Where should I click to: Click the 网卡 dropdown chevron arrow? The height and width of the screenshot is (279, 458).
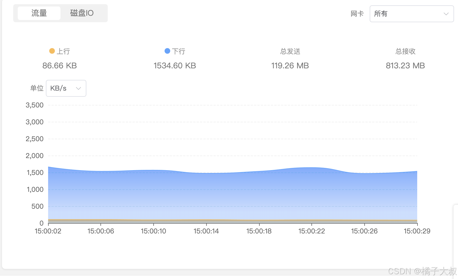pyautogui.click(x=446, y=13)
